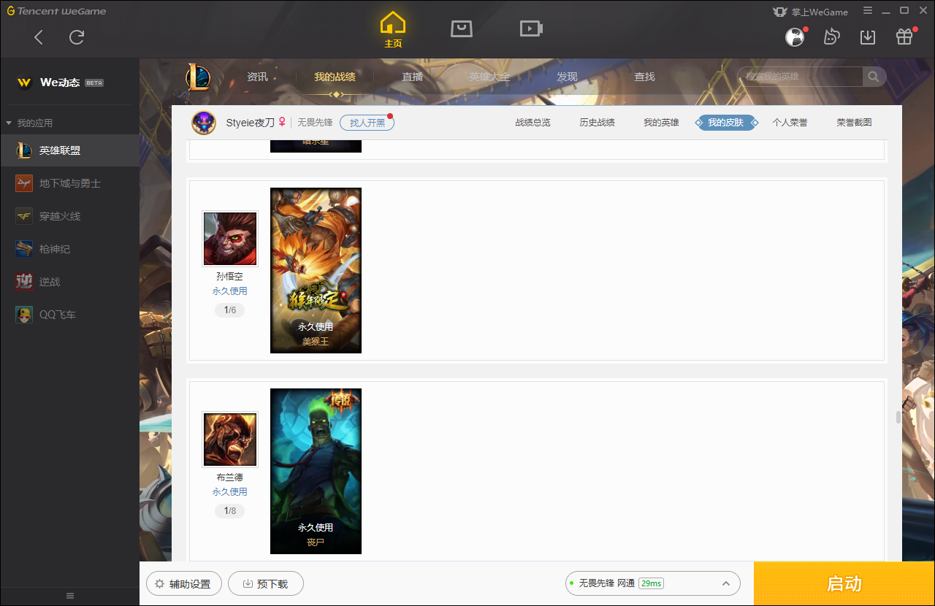Open the user avatar in the header

click(795, 37)
